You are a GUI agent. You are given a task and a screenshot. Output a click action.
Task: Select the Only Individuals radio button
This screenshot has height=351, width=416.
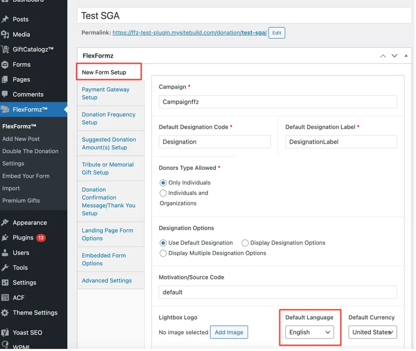[x=163, y=183]
